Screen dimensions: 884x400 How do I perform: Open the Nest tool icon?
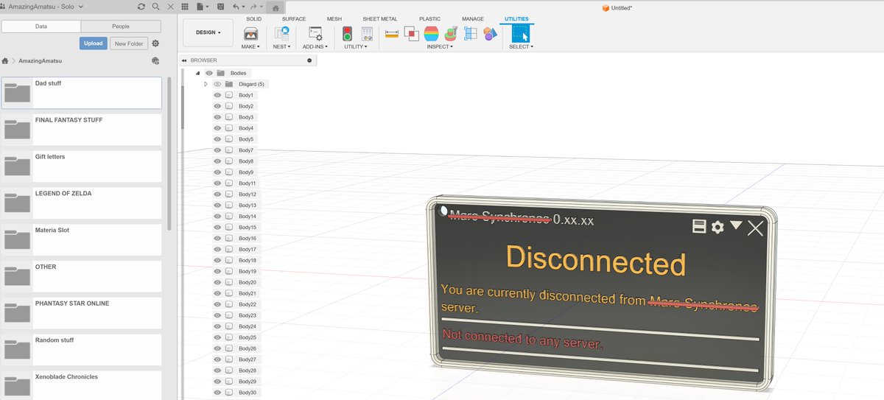pos(281,33)
